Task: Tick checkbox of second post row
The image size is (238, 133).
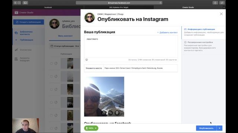Action: [51, 76]
